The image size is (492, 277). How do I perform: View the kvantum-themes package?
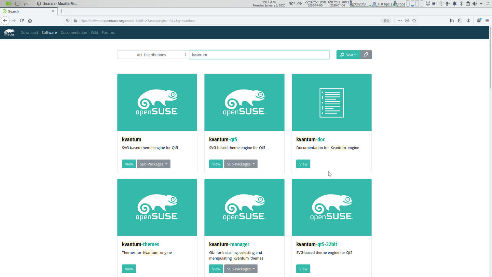(129, 269)
